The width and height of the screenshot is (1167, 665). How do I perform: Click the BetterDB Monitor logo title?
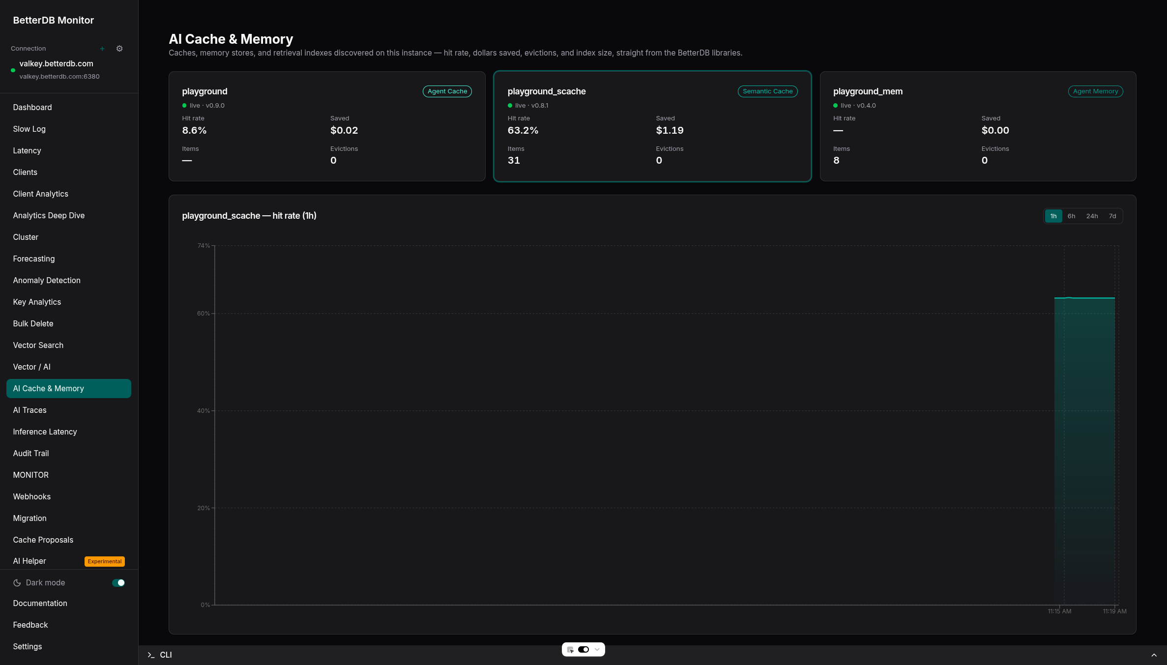tap(54, 21)
